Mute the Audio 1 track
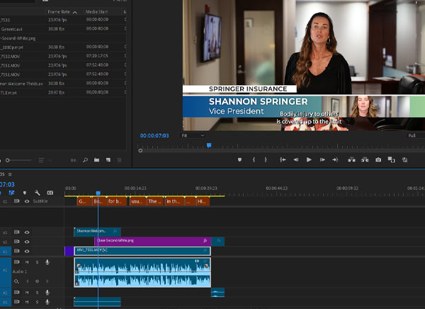 (27, 262)
